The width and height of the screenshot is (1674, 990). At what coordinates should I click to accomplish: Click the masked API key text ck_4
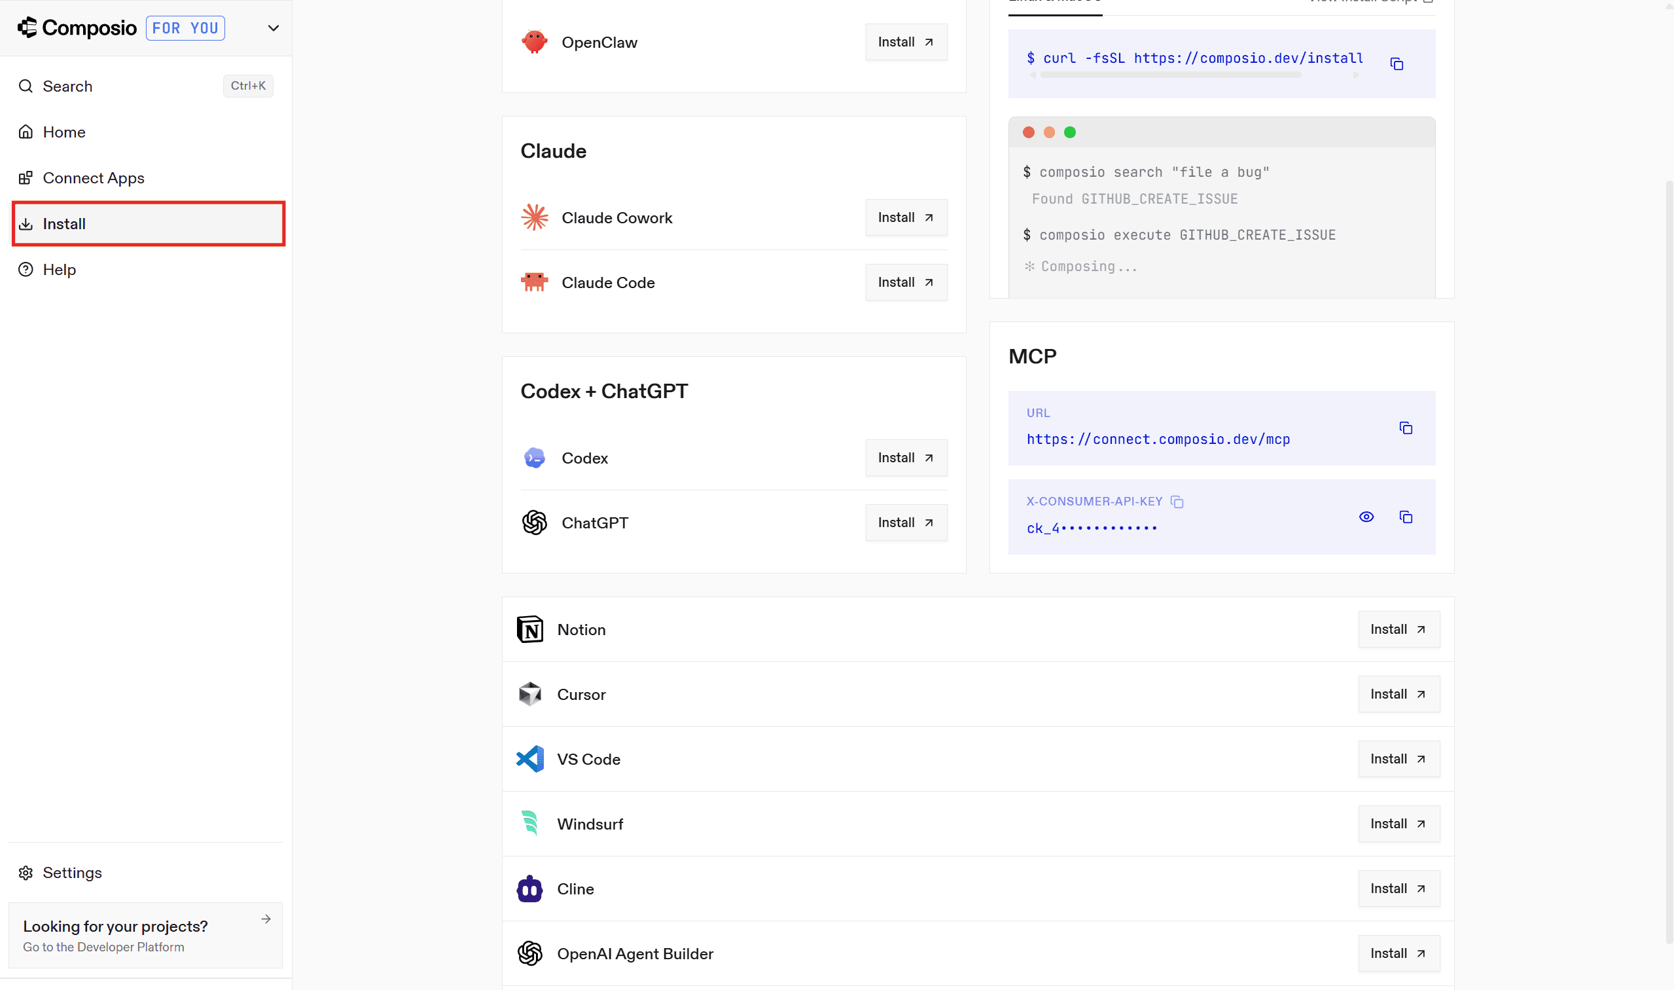click(1092, 528)
